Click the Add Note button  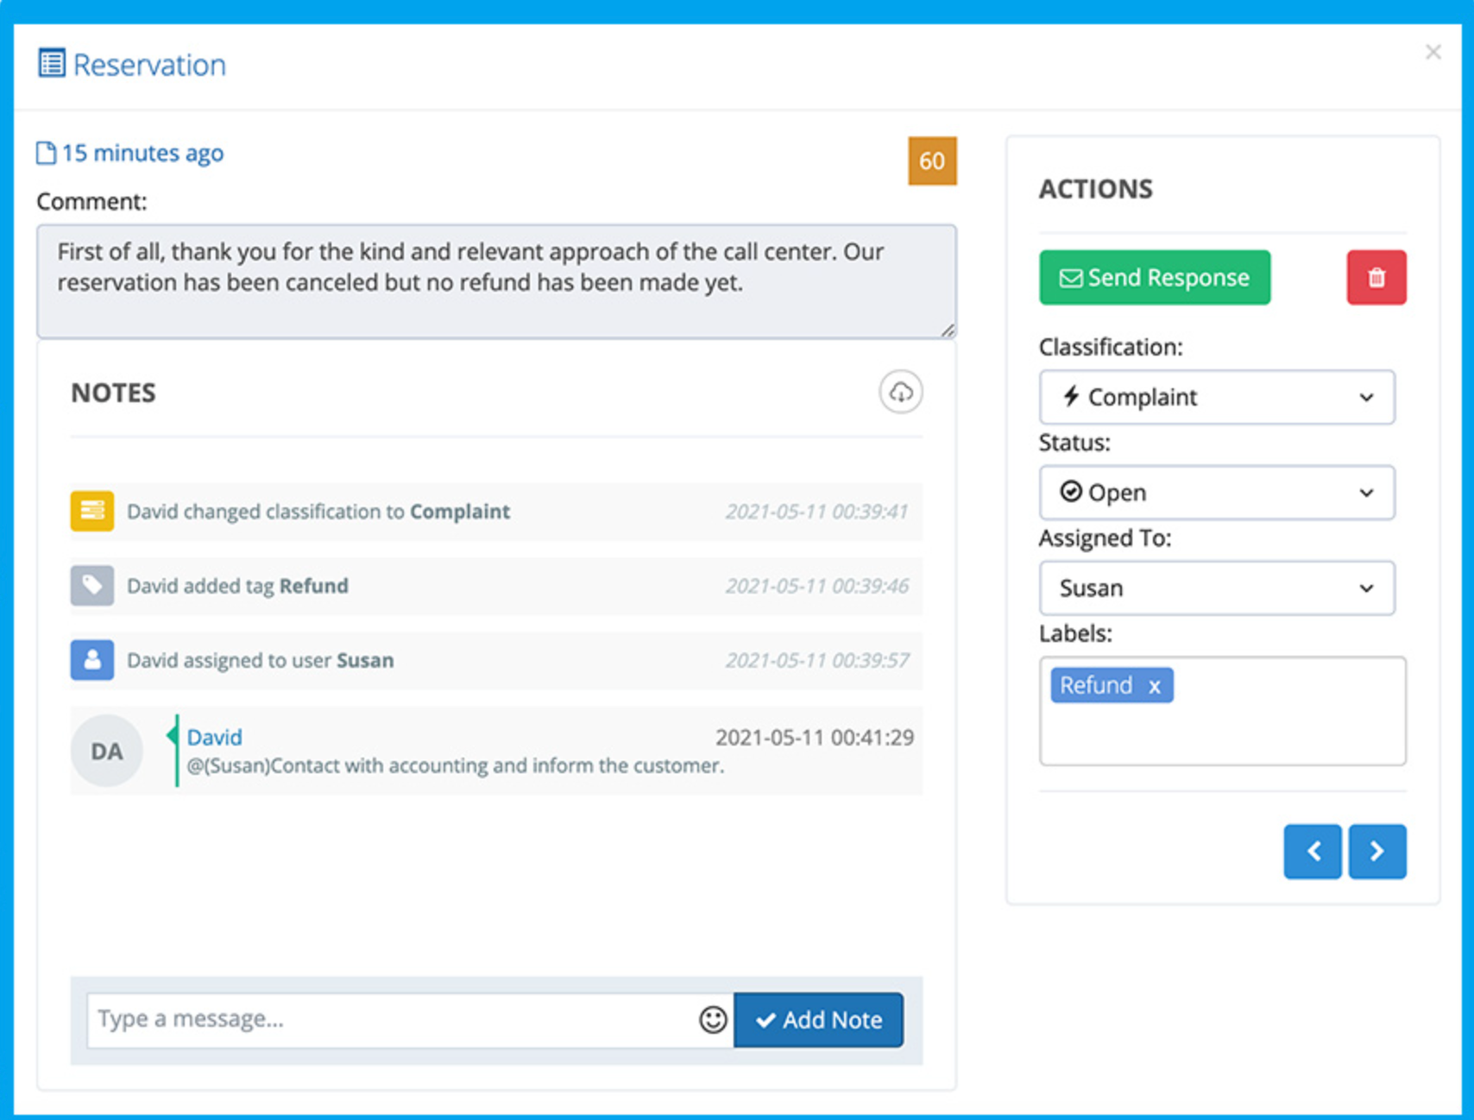point(818,1019)
